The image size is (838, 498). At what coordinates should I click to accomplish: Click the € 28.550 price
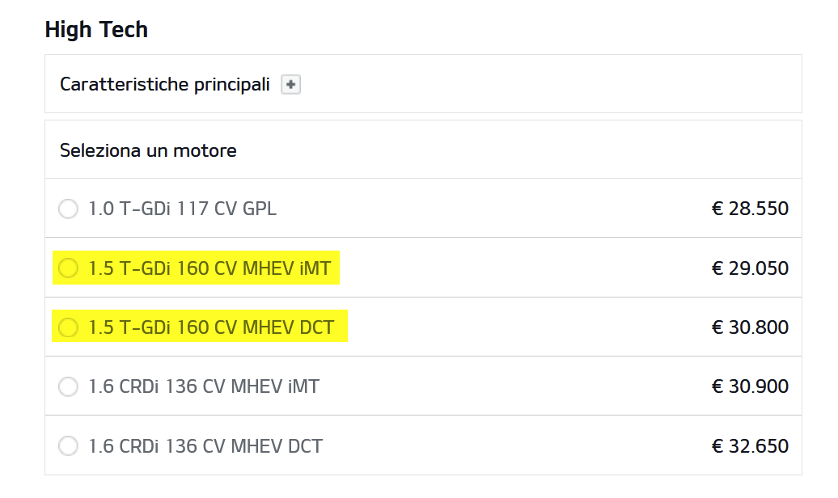pos(750,209)
